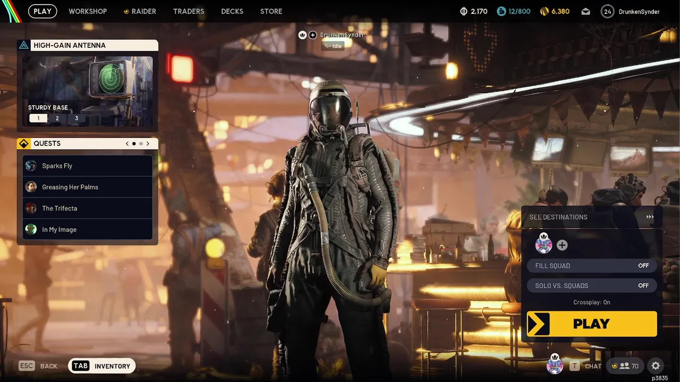Toggle the Fill Squad option

(x=592, y=266)
